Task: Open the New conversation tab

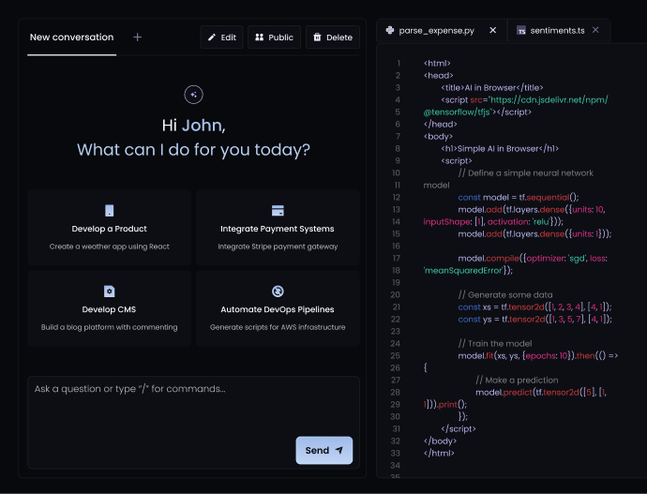Action: coord(71,37)
